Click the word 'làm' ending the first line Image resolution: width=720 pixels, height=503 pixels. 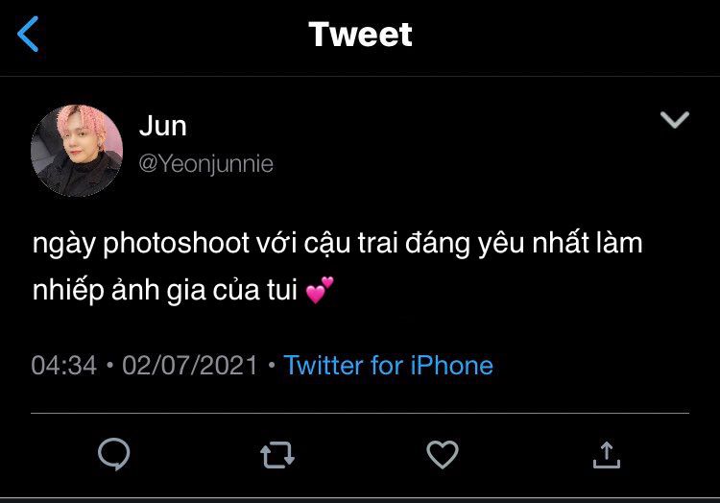619,242
